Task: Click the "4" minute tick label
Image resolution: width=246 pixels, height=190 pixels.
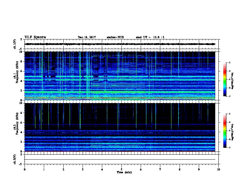Action: click(102, 170)
